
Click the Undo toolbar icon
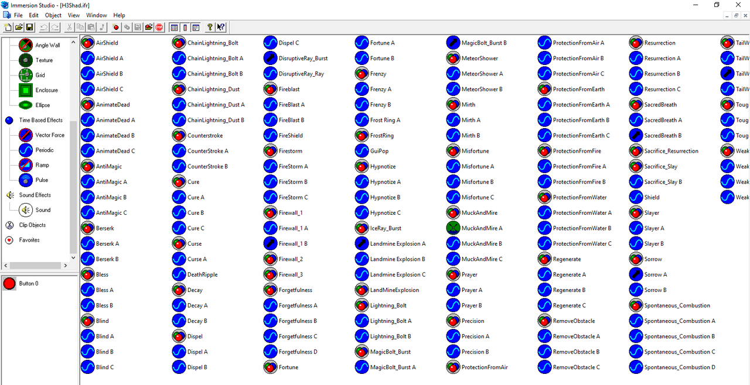[44, 27]
